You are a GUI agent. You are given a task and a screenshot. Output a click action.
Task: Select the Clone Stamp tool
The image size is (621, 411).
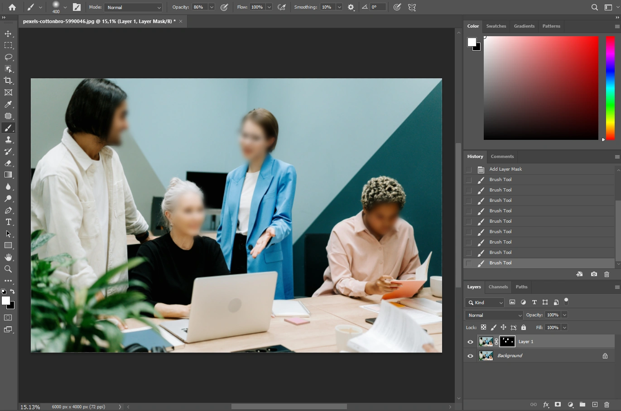point(8,139)
